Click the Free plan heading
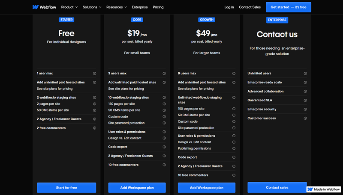Image resolution: width=343 pixels, height=195 pixels. coord(66,33)
